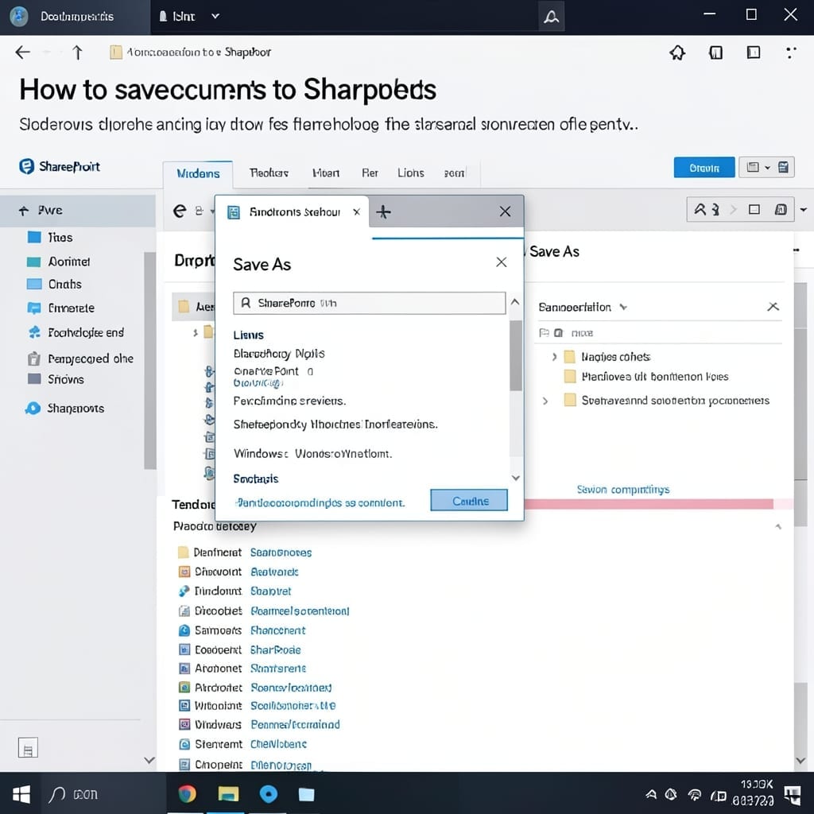Click the Save As dialog's vertical scrollbar thumb

(515, 355)
